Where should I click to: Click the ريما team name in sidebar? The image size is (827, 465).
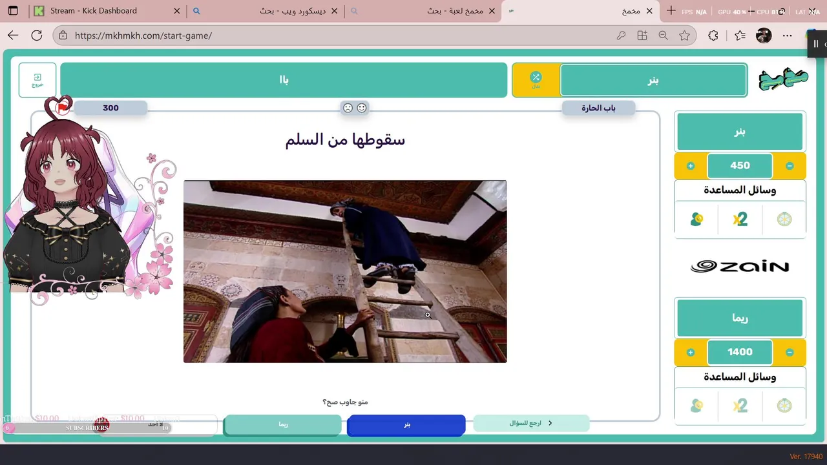(x=740, y=318)
